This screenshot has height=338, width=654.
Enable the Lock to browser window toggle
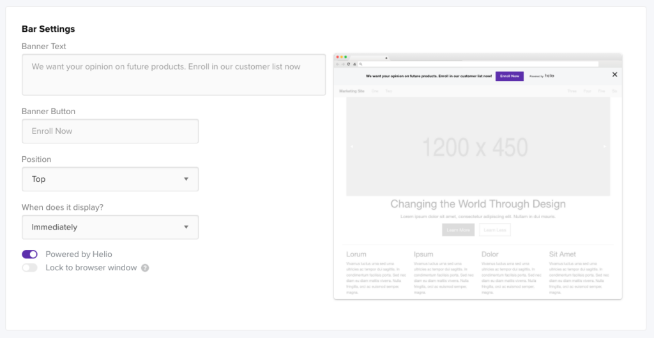point(30,268)
